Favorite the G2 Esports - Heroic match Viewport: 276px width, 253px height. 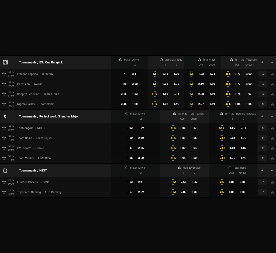pyautogui.click(x=4, y=148)
